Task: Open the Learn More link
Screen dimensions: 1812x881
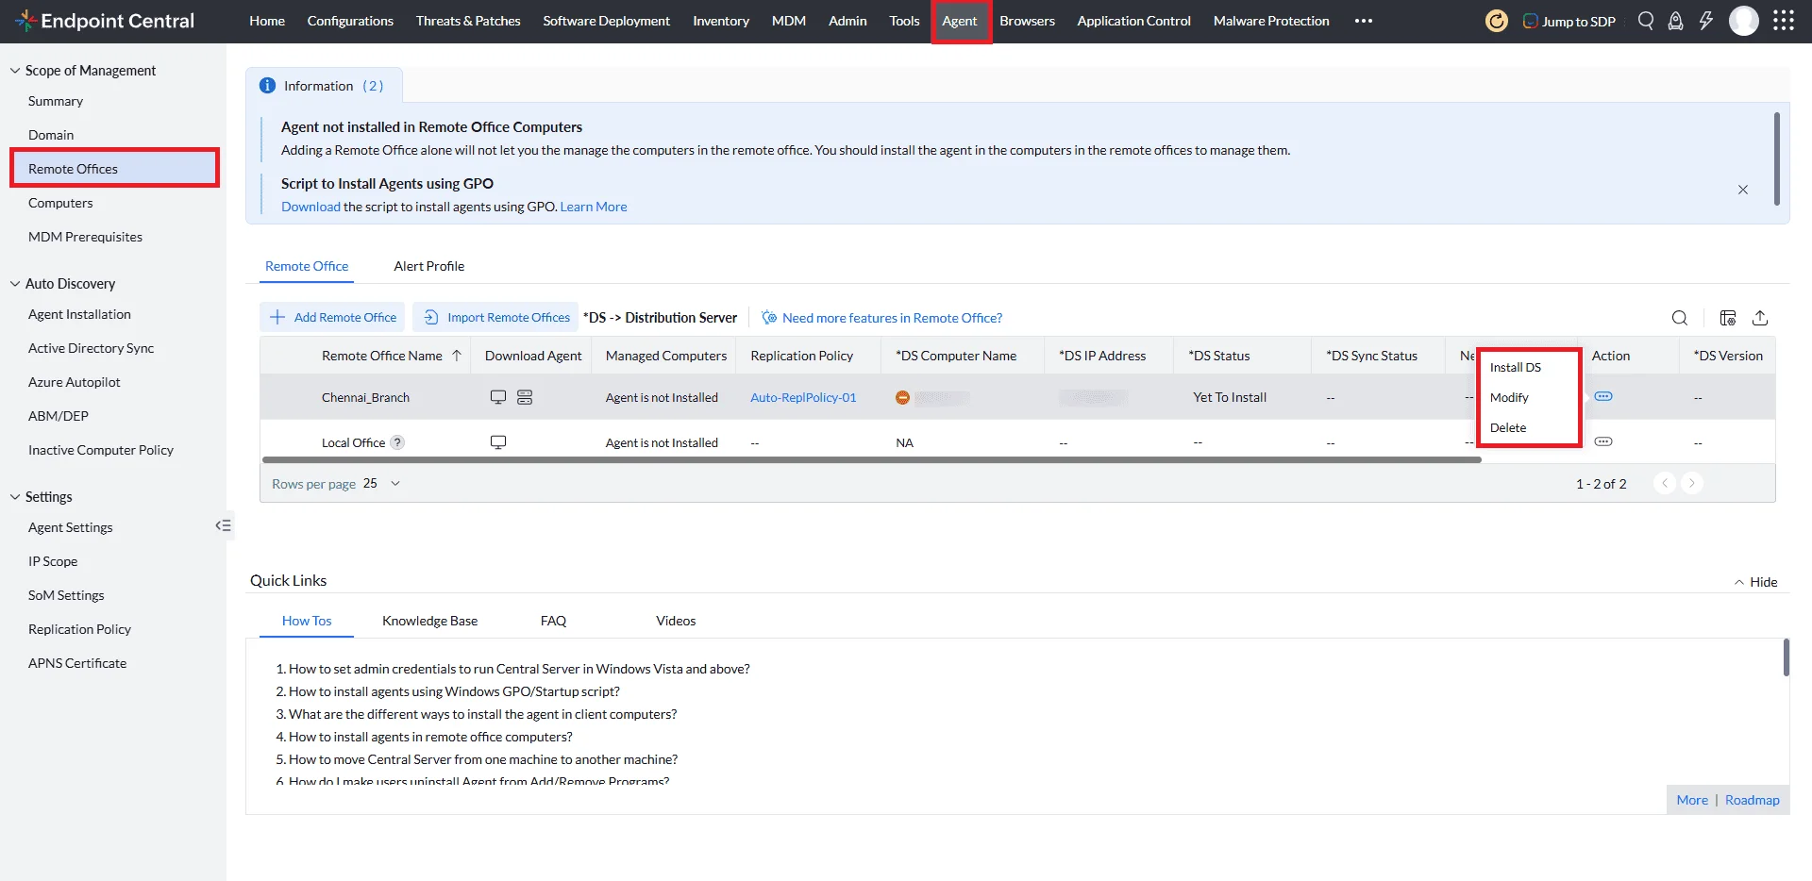Action: [x=594, y=207]
